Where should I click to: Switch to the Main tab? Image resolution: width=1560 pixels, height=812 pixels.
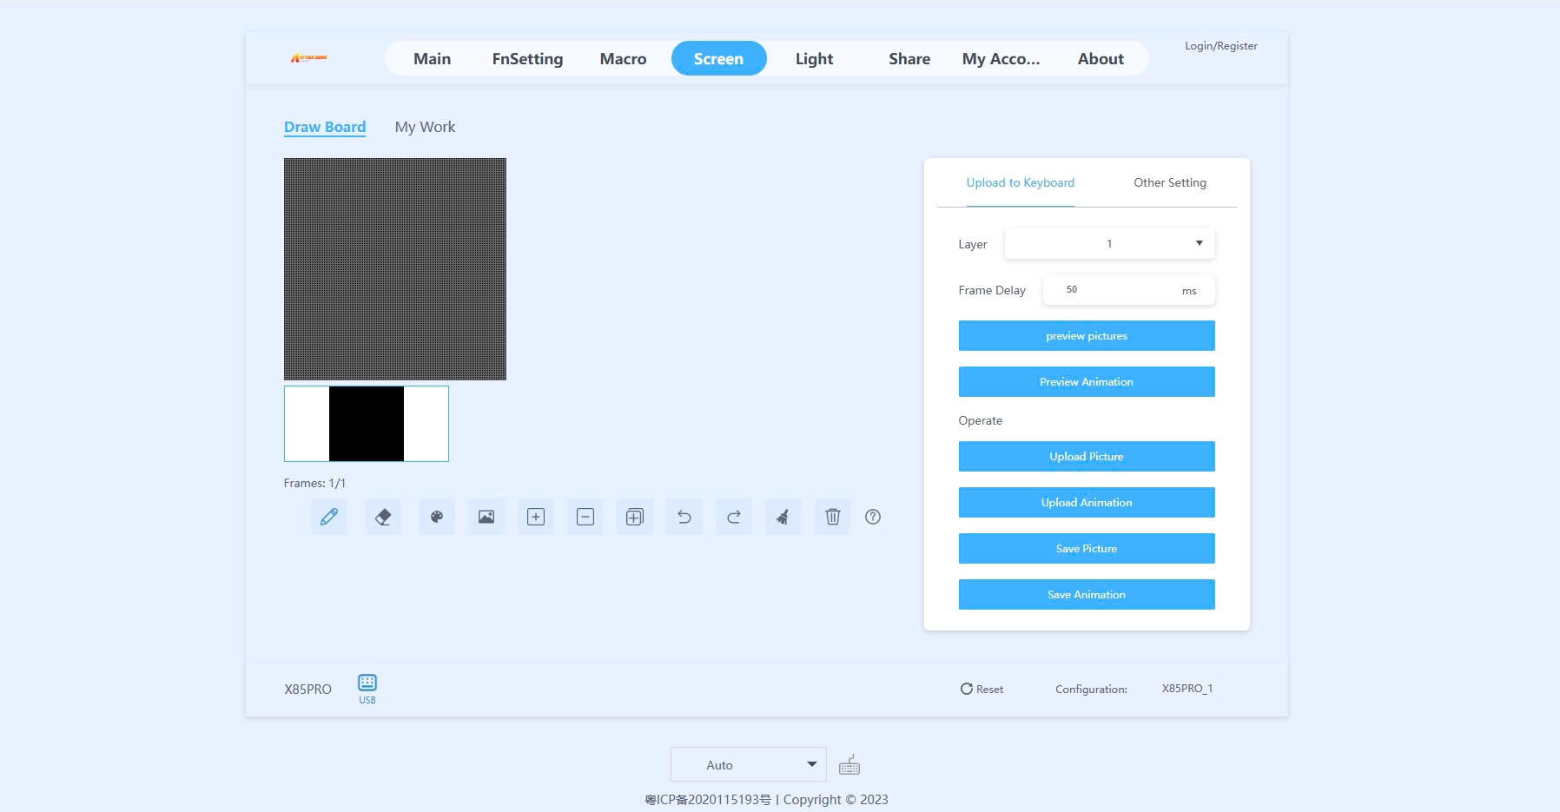(432, 58)
